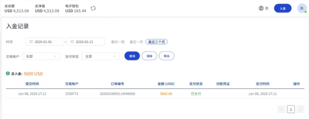309x119 pixels.
Task: Open the 简 language selector
Action: [267, 8]
